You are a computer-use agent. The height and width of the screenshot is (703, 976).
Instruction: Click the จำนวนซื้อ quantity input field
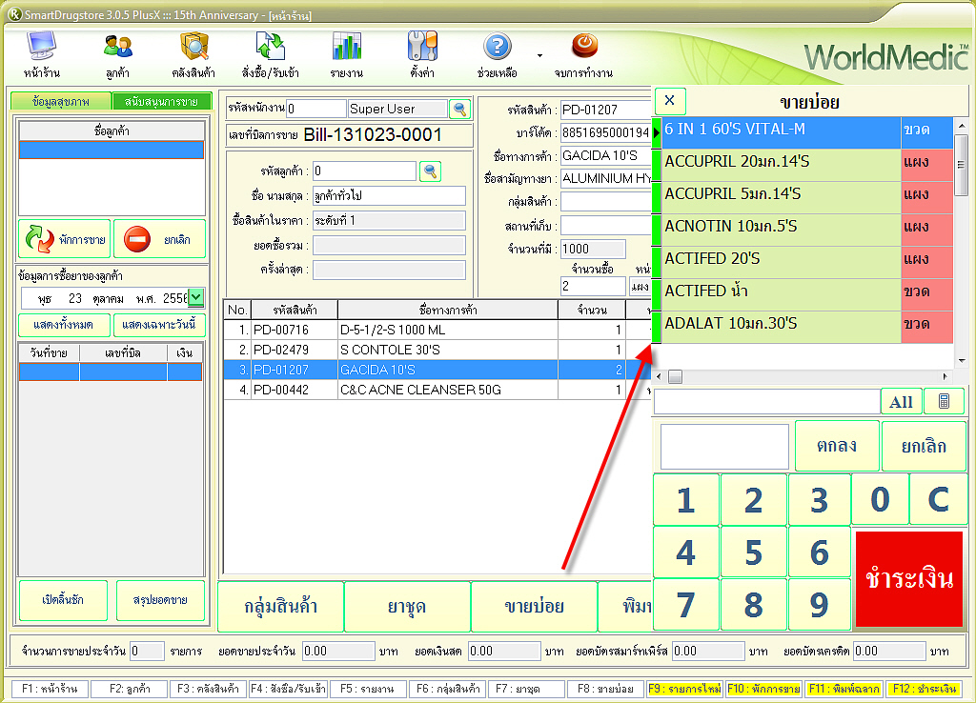593,286
